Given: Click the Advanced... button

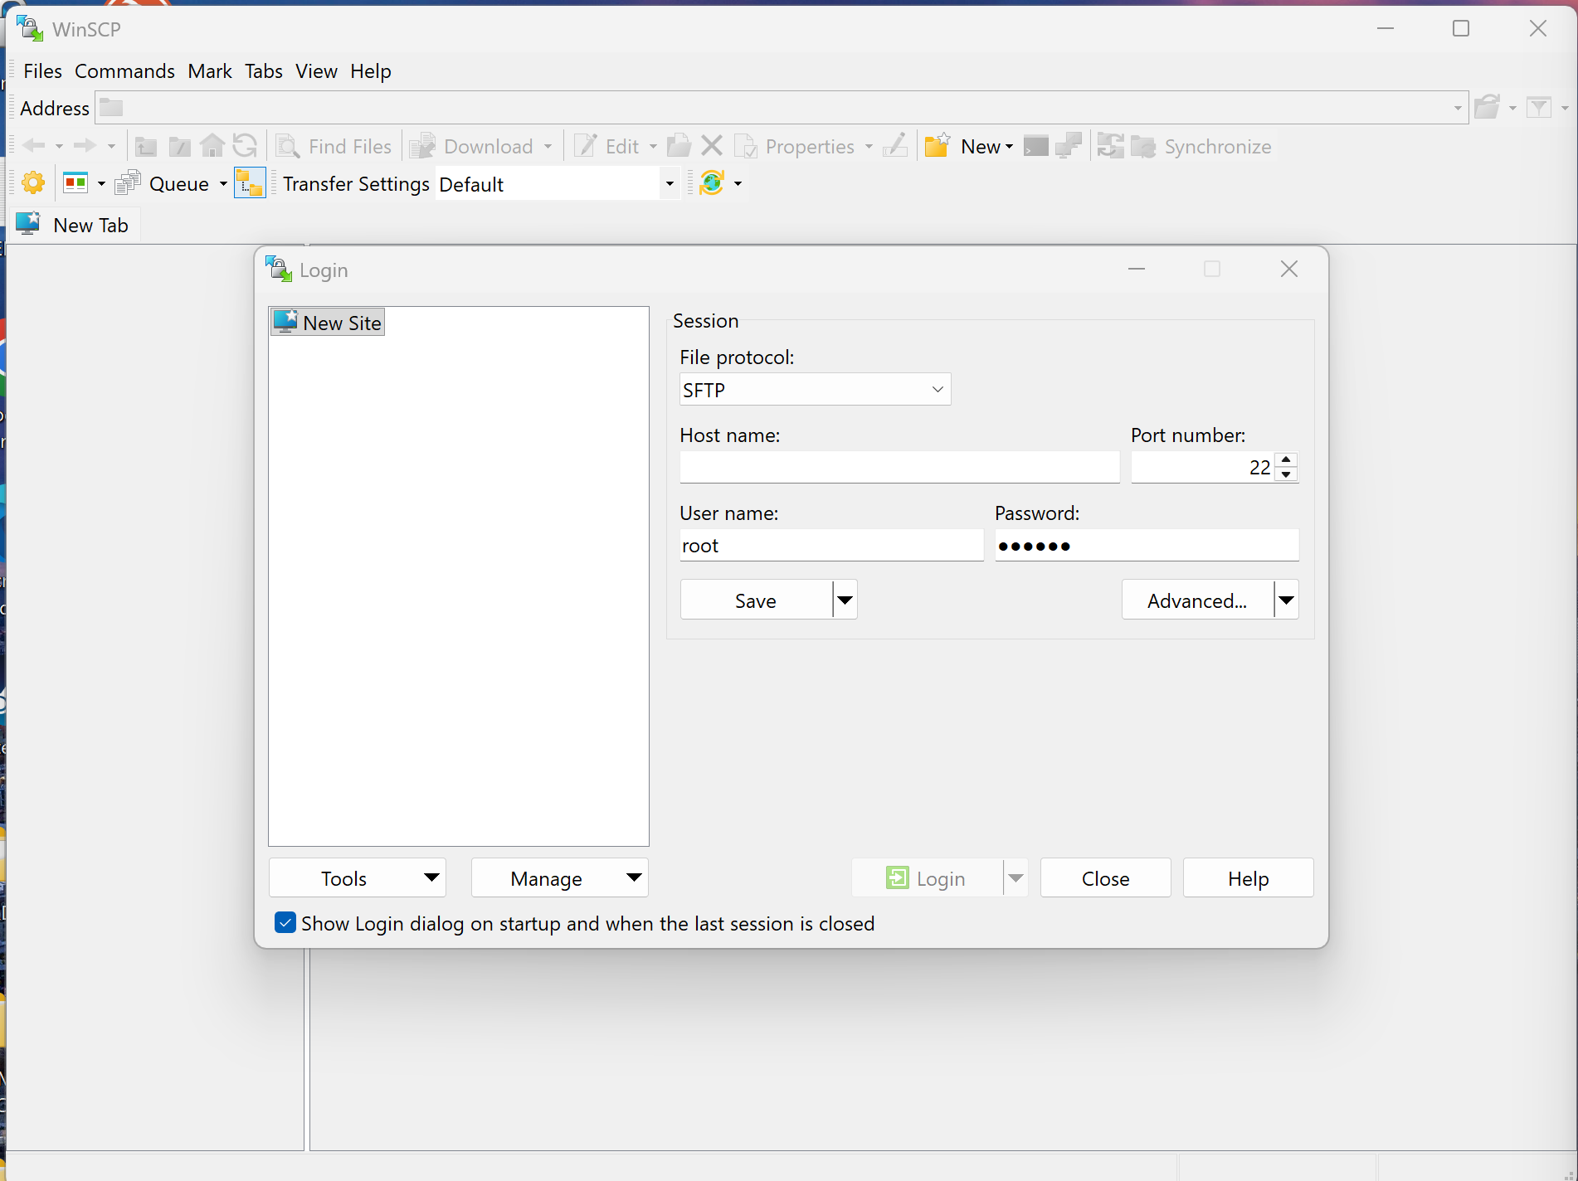Looking at the screenshot, I should [1197, 600].
